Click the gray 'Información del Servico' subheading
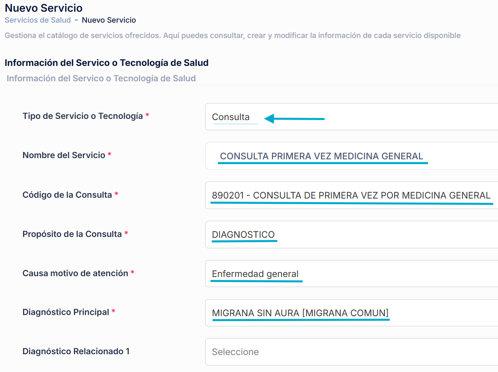This screenshot has height=372, width=498. 101,78
